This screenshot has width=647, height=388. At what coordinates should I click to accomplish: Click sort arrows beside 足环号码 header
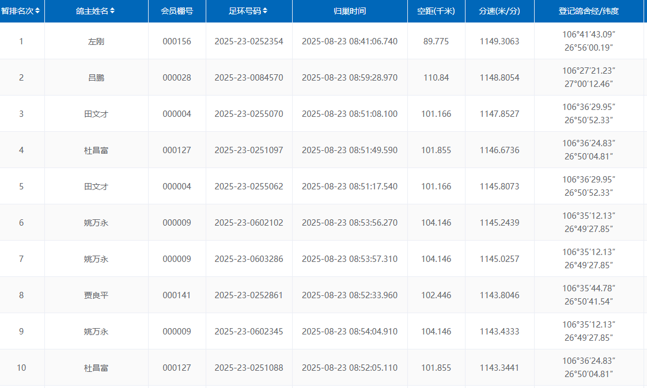click(x=265, y=11)
